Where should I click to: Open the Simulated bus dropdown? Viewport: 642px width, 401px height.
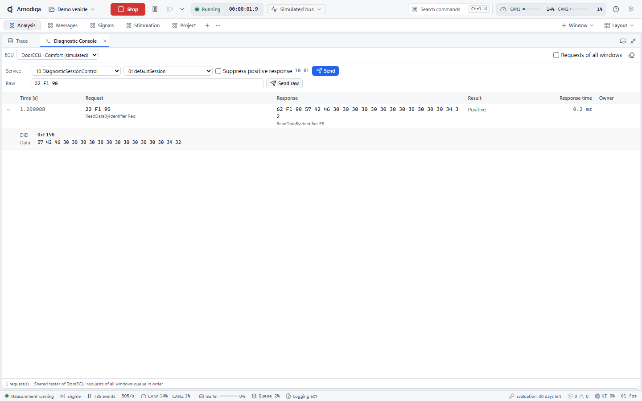coord(296,9)
